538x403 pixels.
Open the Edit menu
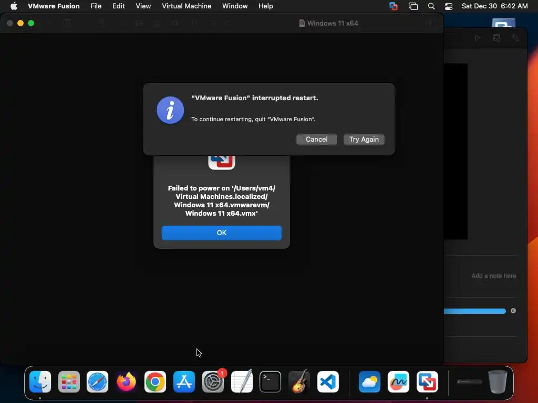118,6
